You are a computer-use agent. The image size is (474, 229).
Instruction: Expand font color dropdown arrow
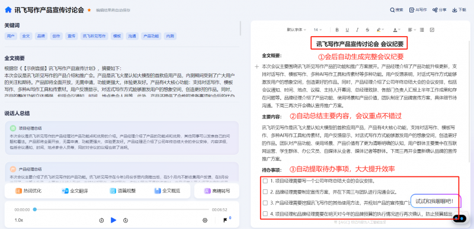pyautogui.click(x=399, y=30)
